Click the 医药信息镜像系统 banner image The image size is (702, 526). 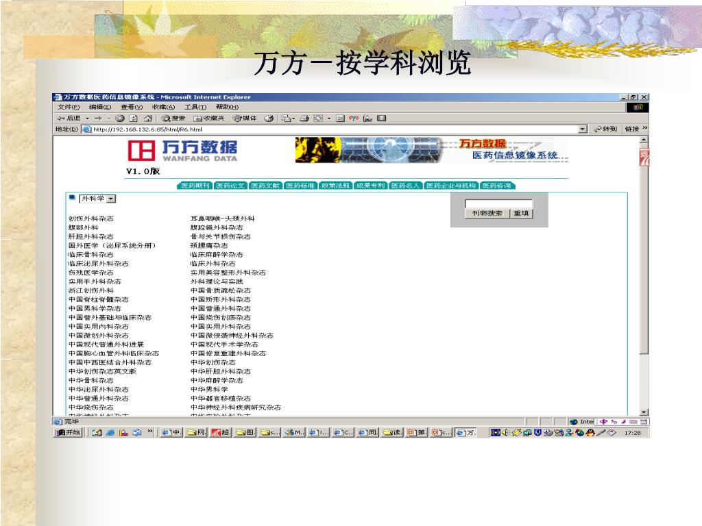(x=431, y=150)
